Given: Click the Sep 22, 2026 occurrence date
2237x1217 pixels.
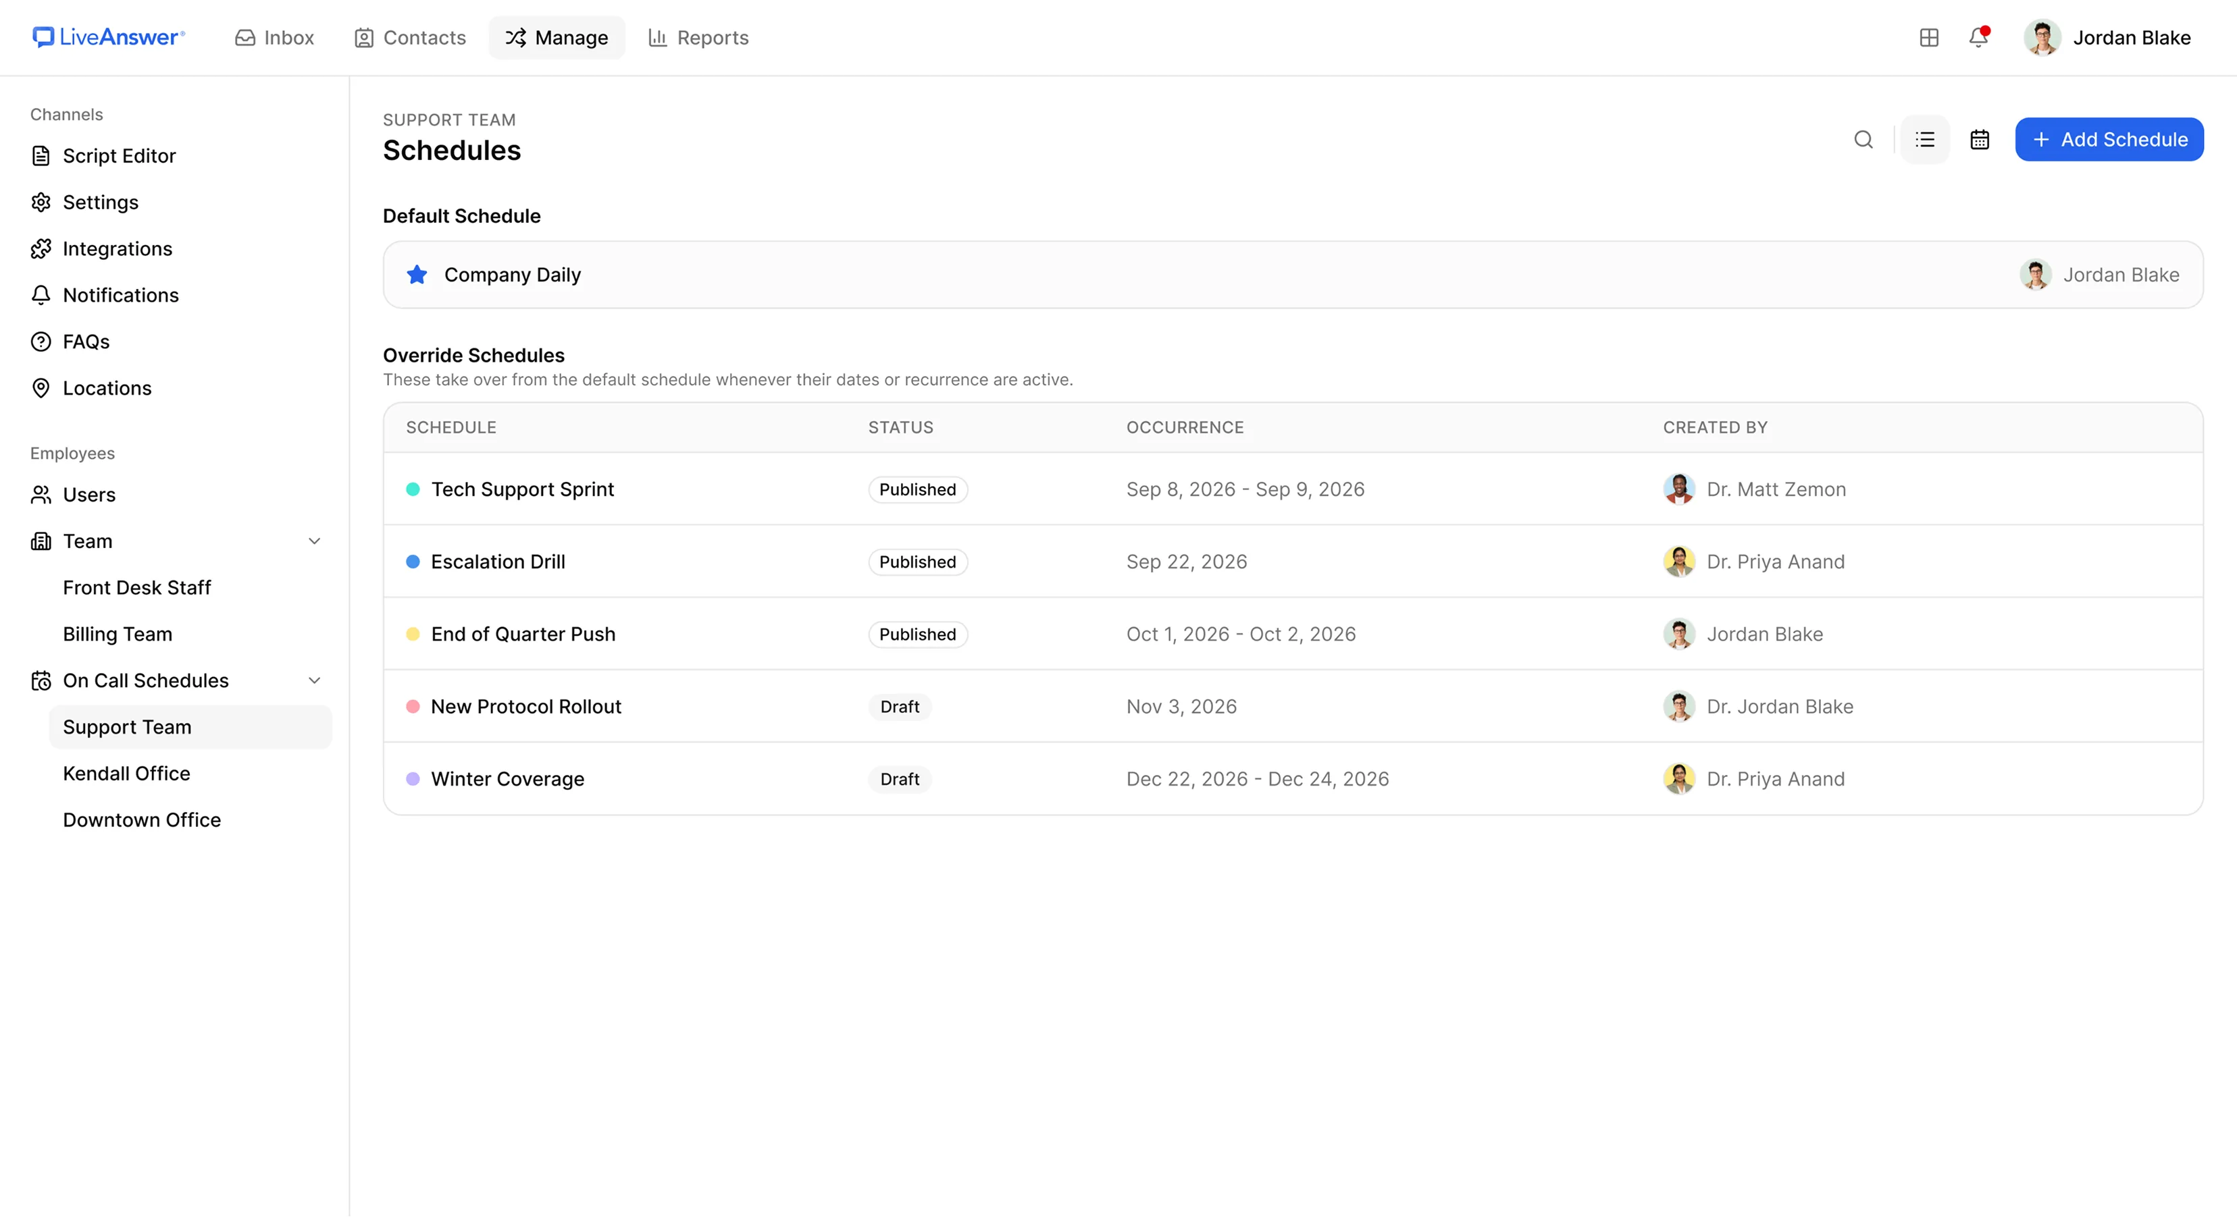Looking at the screenshot, I should (x=1186, y=562).
